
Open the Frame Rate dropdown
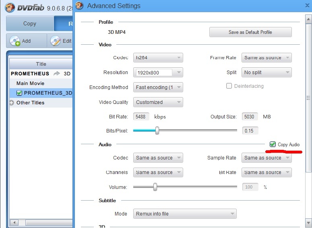[x=267, y=58]
